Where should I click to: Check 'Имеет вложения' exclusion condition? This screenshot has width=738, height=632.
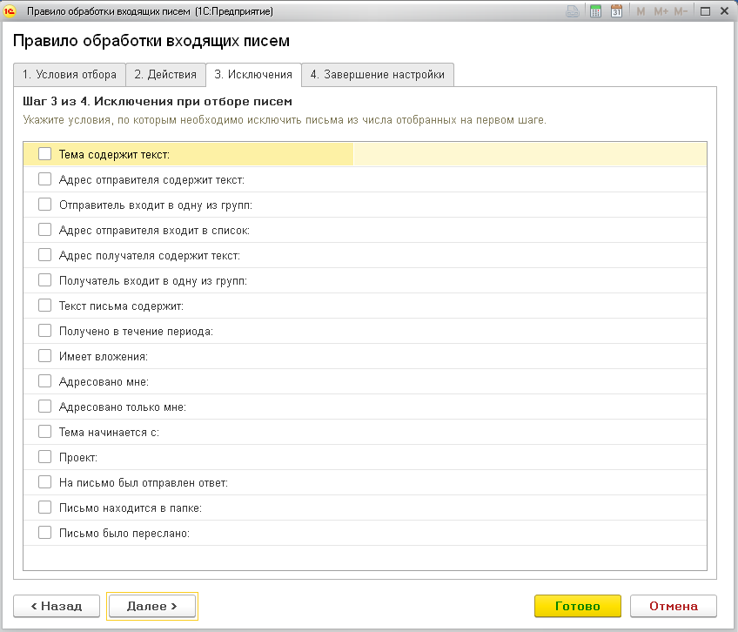click(x=45, y=356)
